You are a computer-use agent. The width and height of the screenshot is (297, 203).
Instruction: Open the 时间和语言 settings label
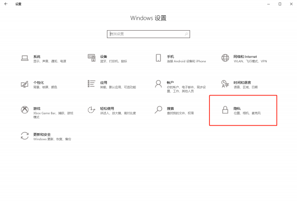(242, 83)
